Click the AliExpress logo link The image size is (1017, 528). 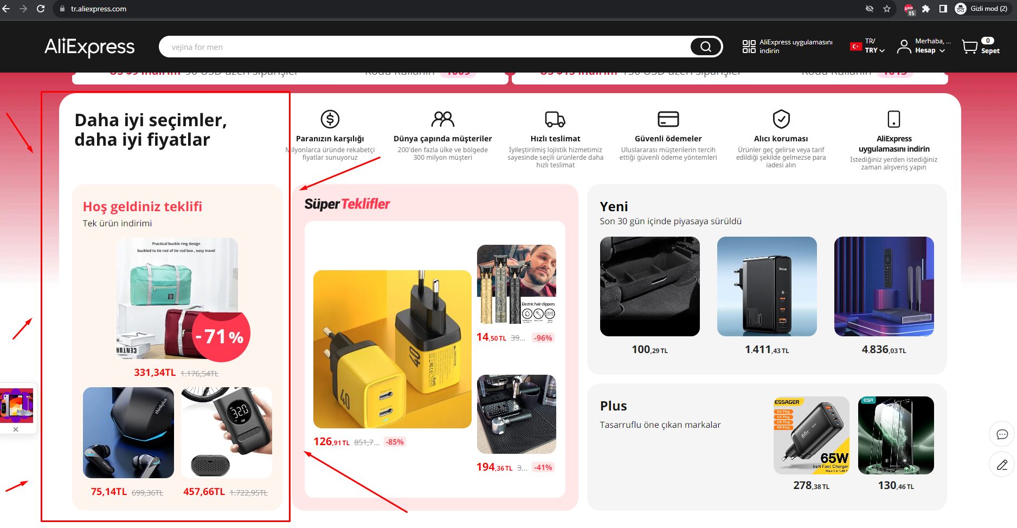click(89, 47)
